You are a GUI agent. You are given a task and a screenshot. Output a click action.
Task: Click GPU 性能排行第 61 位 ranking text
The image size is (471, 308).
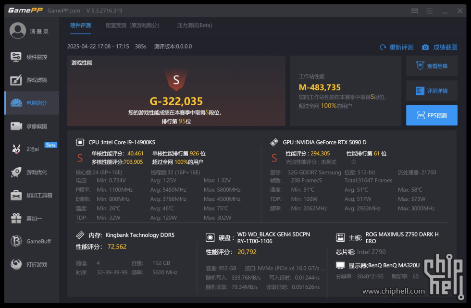pyautogui.click(x=366, y=153)
